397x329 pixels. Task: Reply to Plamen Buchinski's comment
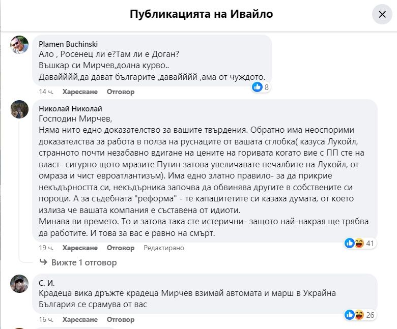tap(121, 92)
